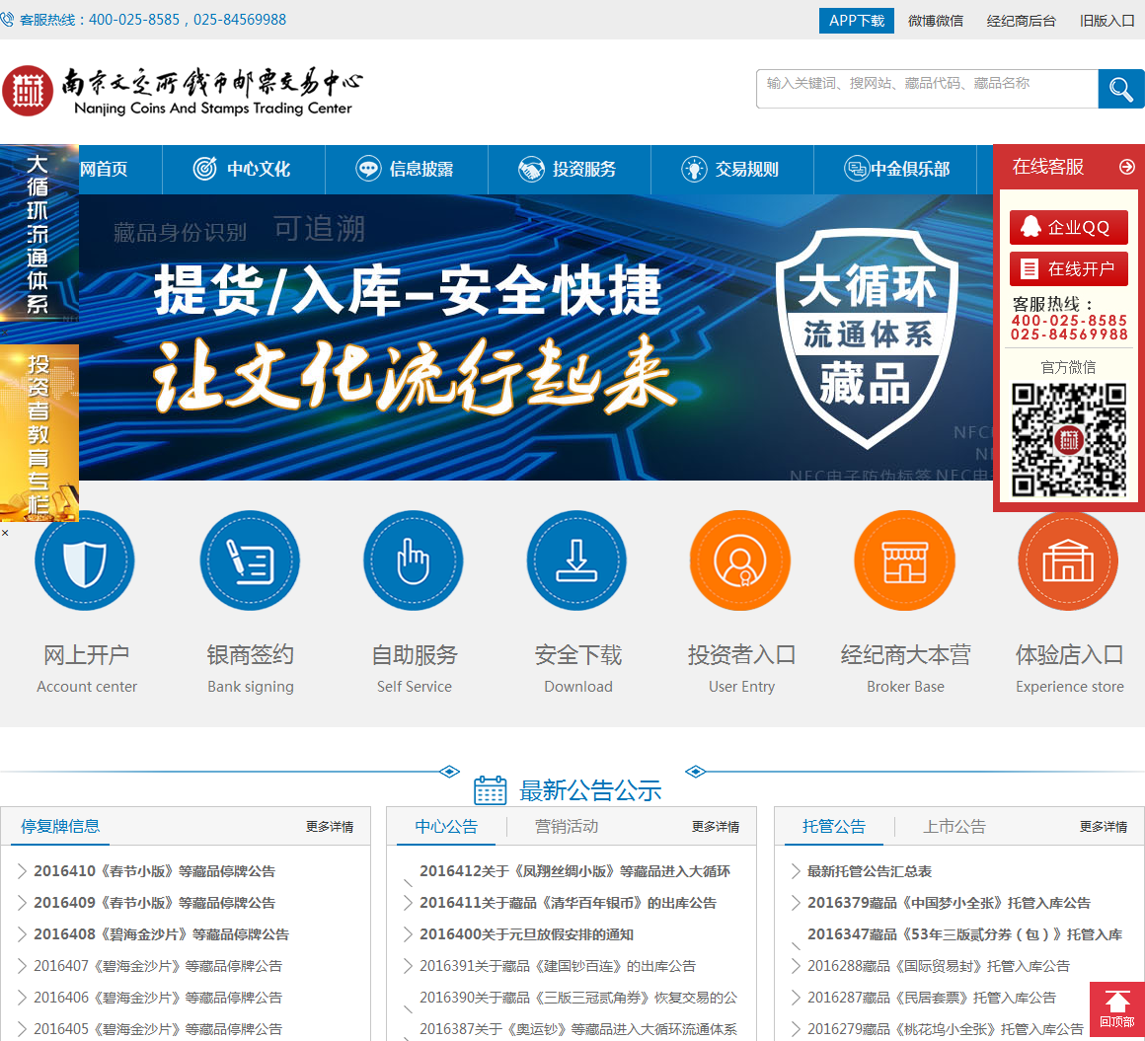Screen dimensions: 1145x1041
Task: Open the 安全下载 download icon
Action: (577, 561)
